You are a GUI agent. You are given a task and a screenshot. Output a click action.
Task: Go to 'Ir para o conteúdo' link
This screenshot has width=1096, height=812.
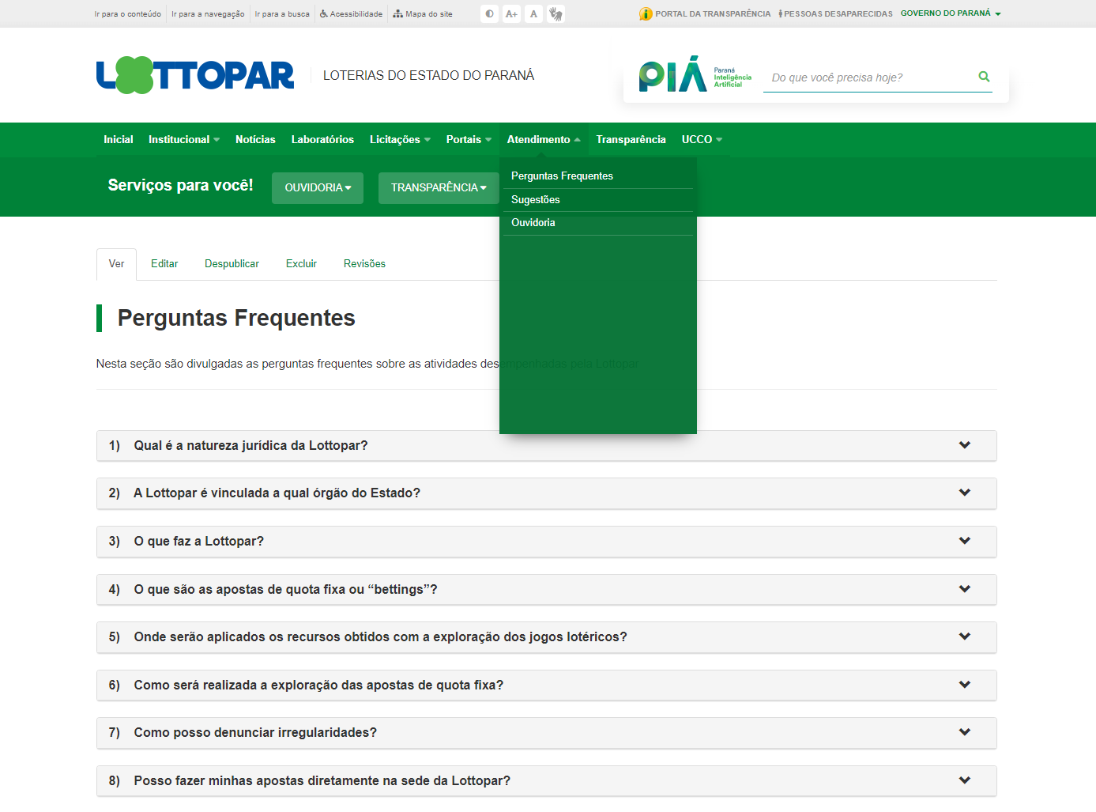click(x=128, y=14)
